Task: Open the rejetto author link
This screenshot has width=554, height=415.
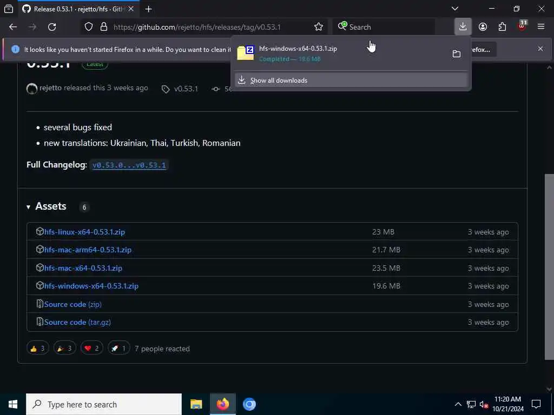Action: [50, 88]
